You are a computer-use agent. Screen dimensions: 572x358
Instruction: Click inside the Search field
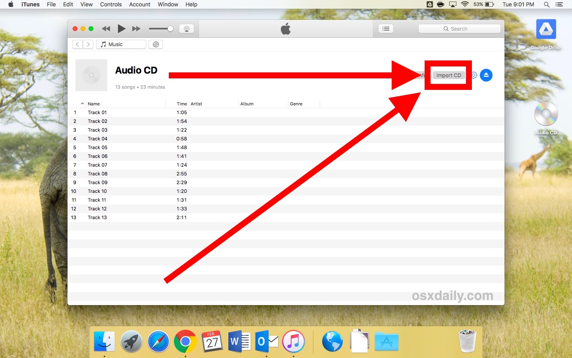[459, 28]
